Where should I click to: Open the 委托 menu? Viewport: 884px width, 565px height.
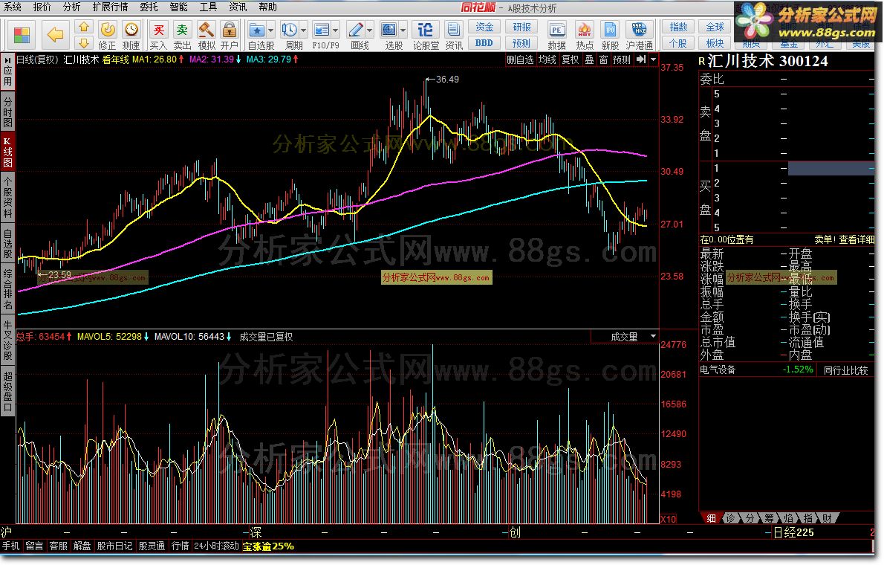click(149, 7)
